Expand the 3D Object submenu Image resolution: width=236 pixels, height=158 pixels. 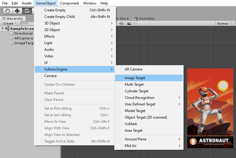[x=75, y=23]
